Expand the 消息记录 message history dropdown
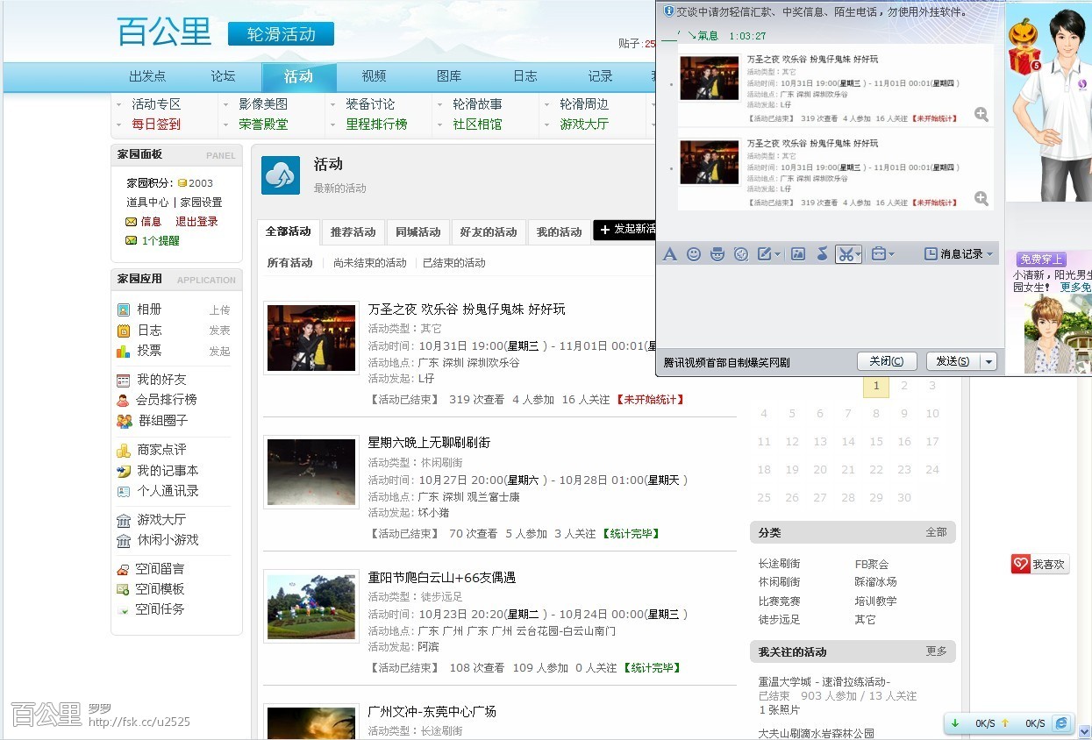The height and width of the screenshot is (740, 1092). coord(989,254)
